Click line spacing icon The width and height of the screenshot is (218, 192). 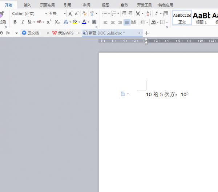(143, 22)
